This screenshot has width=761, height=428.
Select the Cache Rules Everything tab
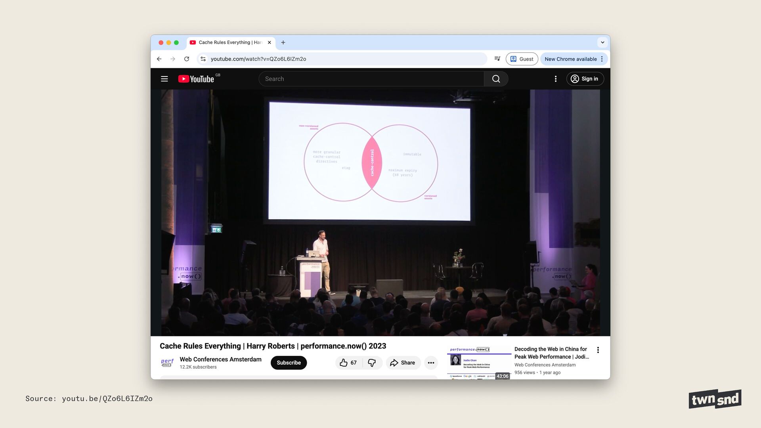point(230,42)
